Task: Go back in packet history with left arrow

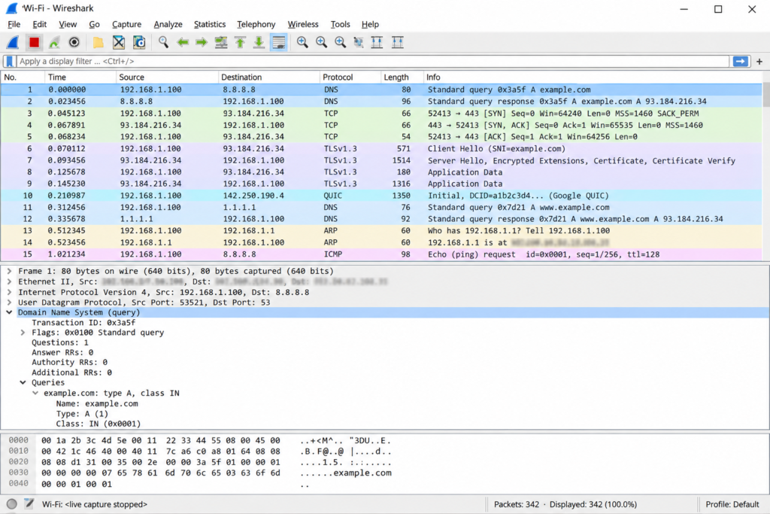Action: pyautogui.click(x=183, y=43)
